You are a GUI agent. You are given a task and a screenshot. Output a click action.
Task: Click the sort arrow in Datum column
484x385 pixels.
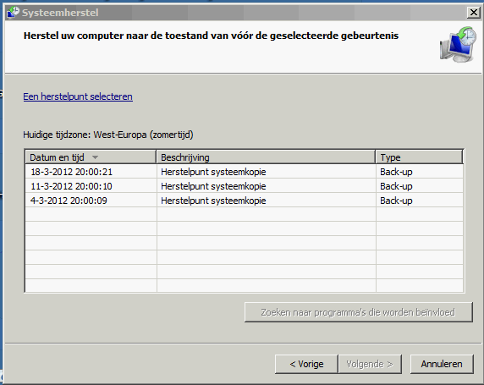[95, 157]
